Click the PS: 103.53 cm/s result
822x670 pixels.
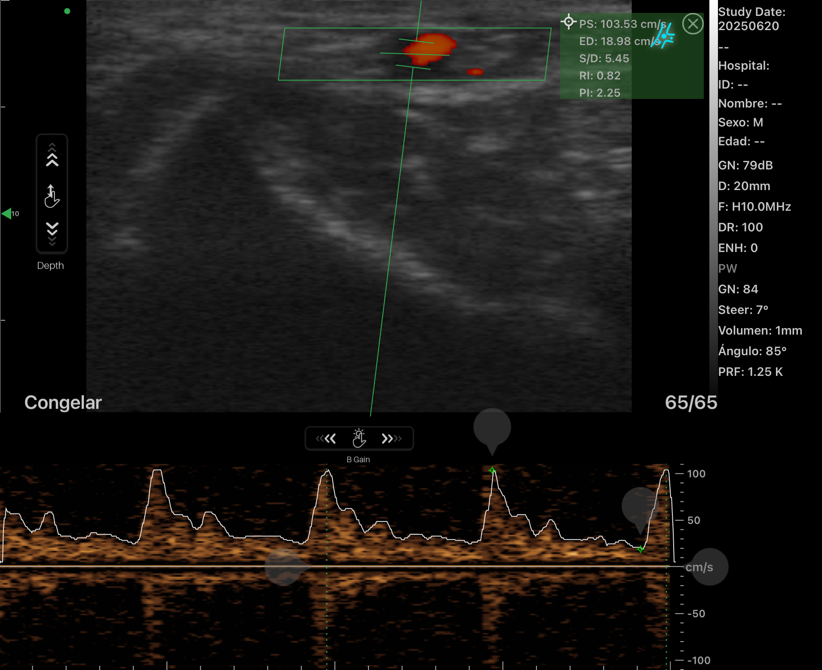[x=623, y=24]
